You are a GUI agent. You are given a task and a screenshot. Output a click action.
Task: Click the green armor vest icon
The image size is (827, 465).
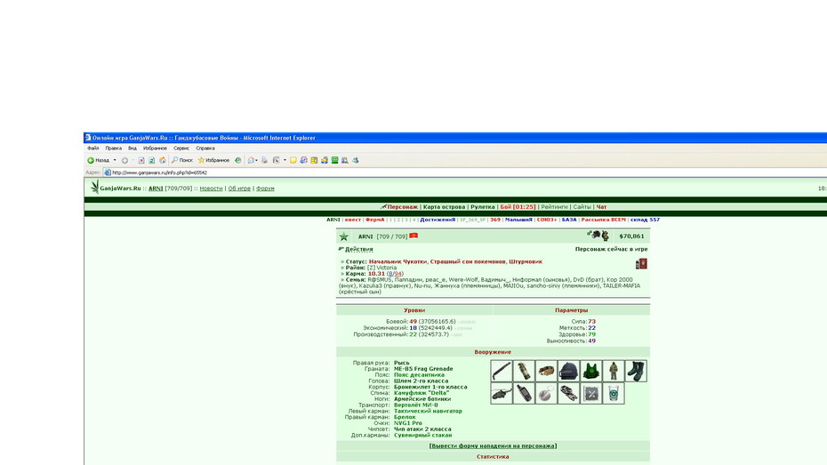pos(590,371)
